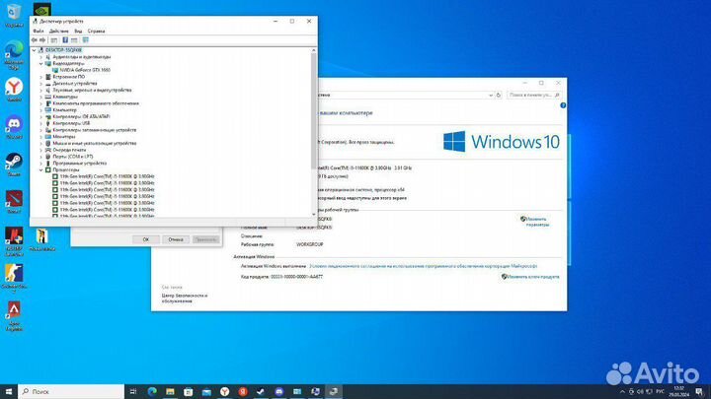Screen dimensions: 711x399
Task: Expand the Аудиовходы и аудиовыходы category
Action: [40, 57]
